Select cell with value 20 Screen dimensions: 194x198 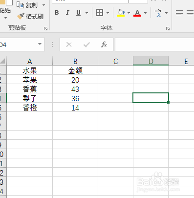pos(75,80)
